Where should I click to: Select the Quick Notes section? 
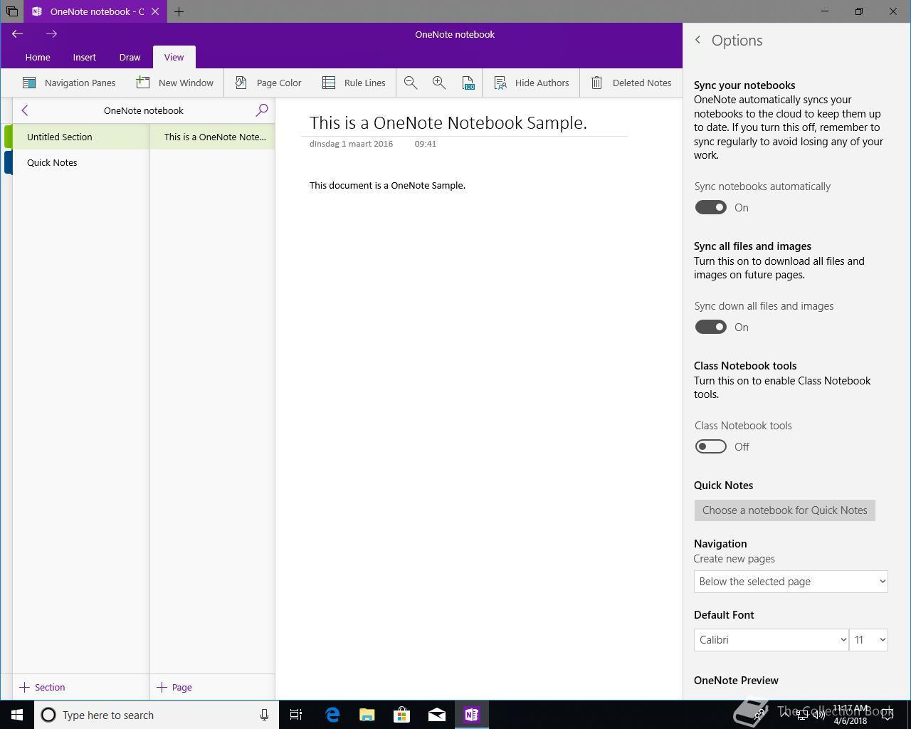point(80,162)
